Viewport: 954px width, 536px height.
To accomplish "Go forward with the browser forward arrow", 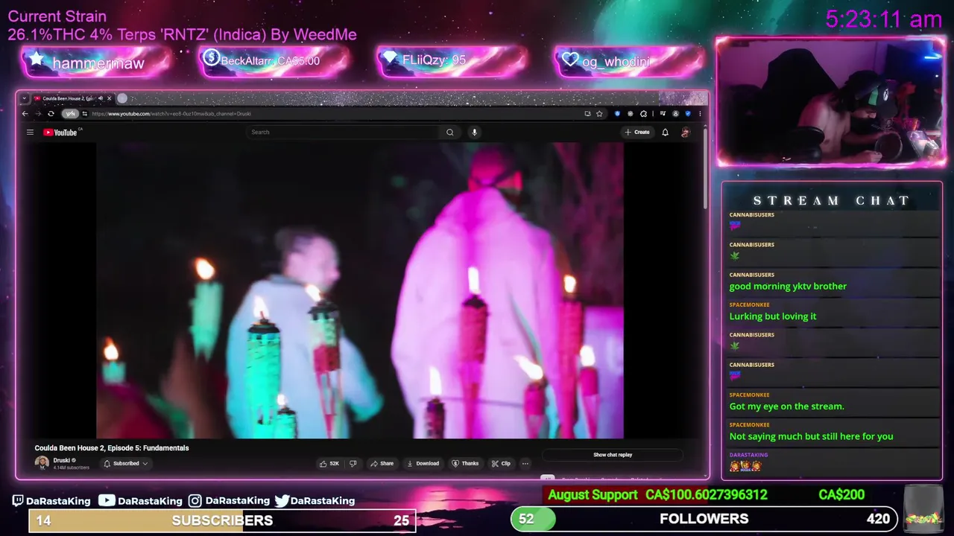I will pyautogui.click(x=37, y=114).
